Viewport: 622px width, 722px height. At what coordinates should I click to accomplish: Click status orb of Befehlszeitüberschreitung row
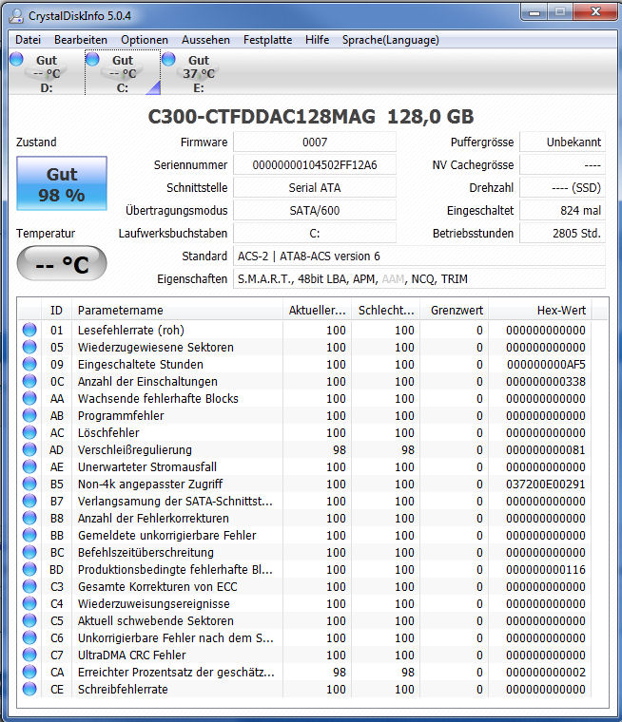(29, 552)
